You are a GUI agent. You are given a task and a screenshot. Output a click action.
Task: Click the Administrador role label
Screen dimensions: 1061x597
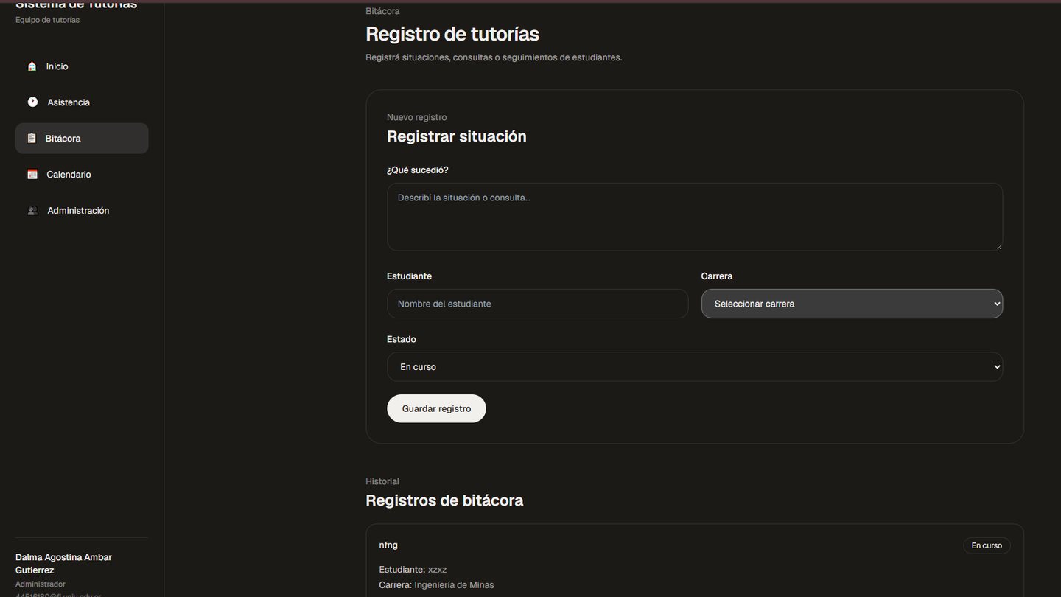[41, 584]
